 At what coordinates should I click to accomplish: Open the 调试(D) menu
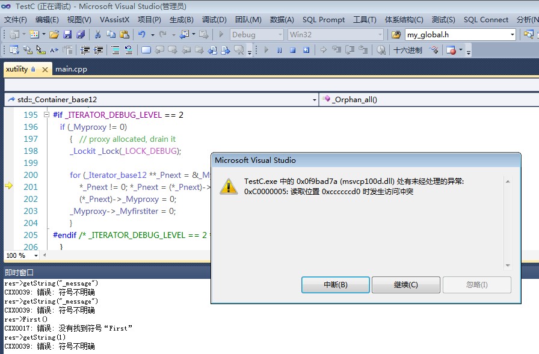pos(214,20)
